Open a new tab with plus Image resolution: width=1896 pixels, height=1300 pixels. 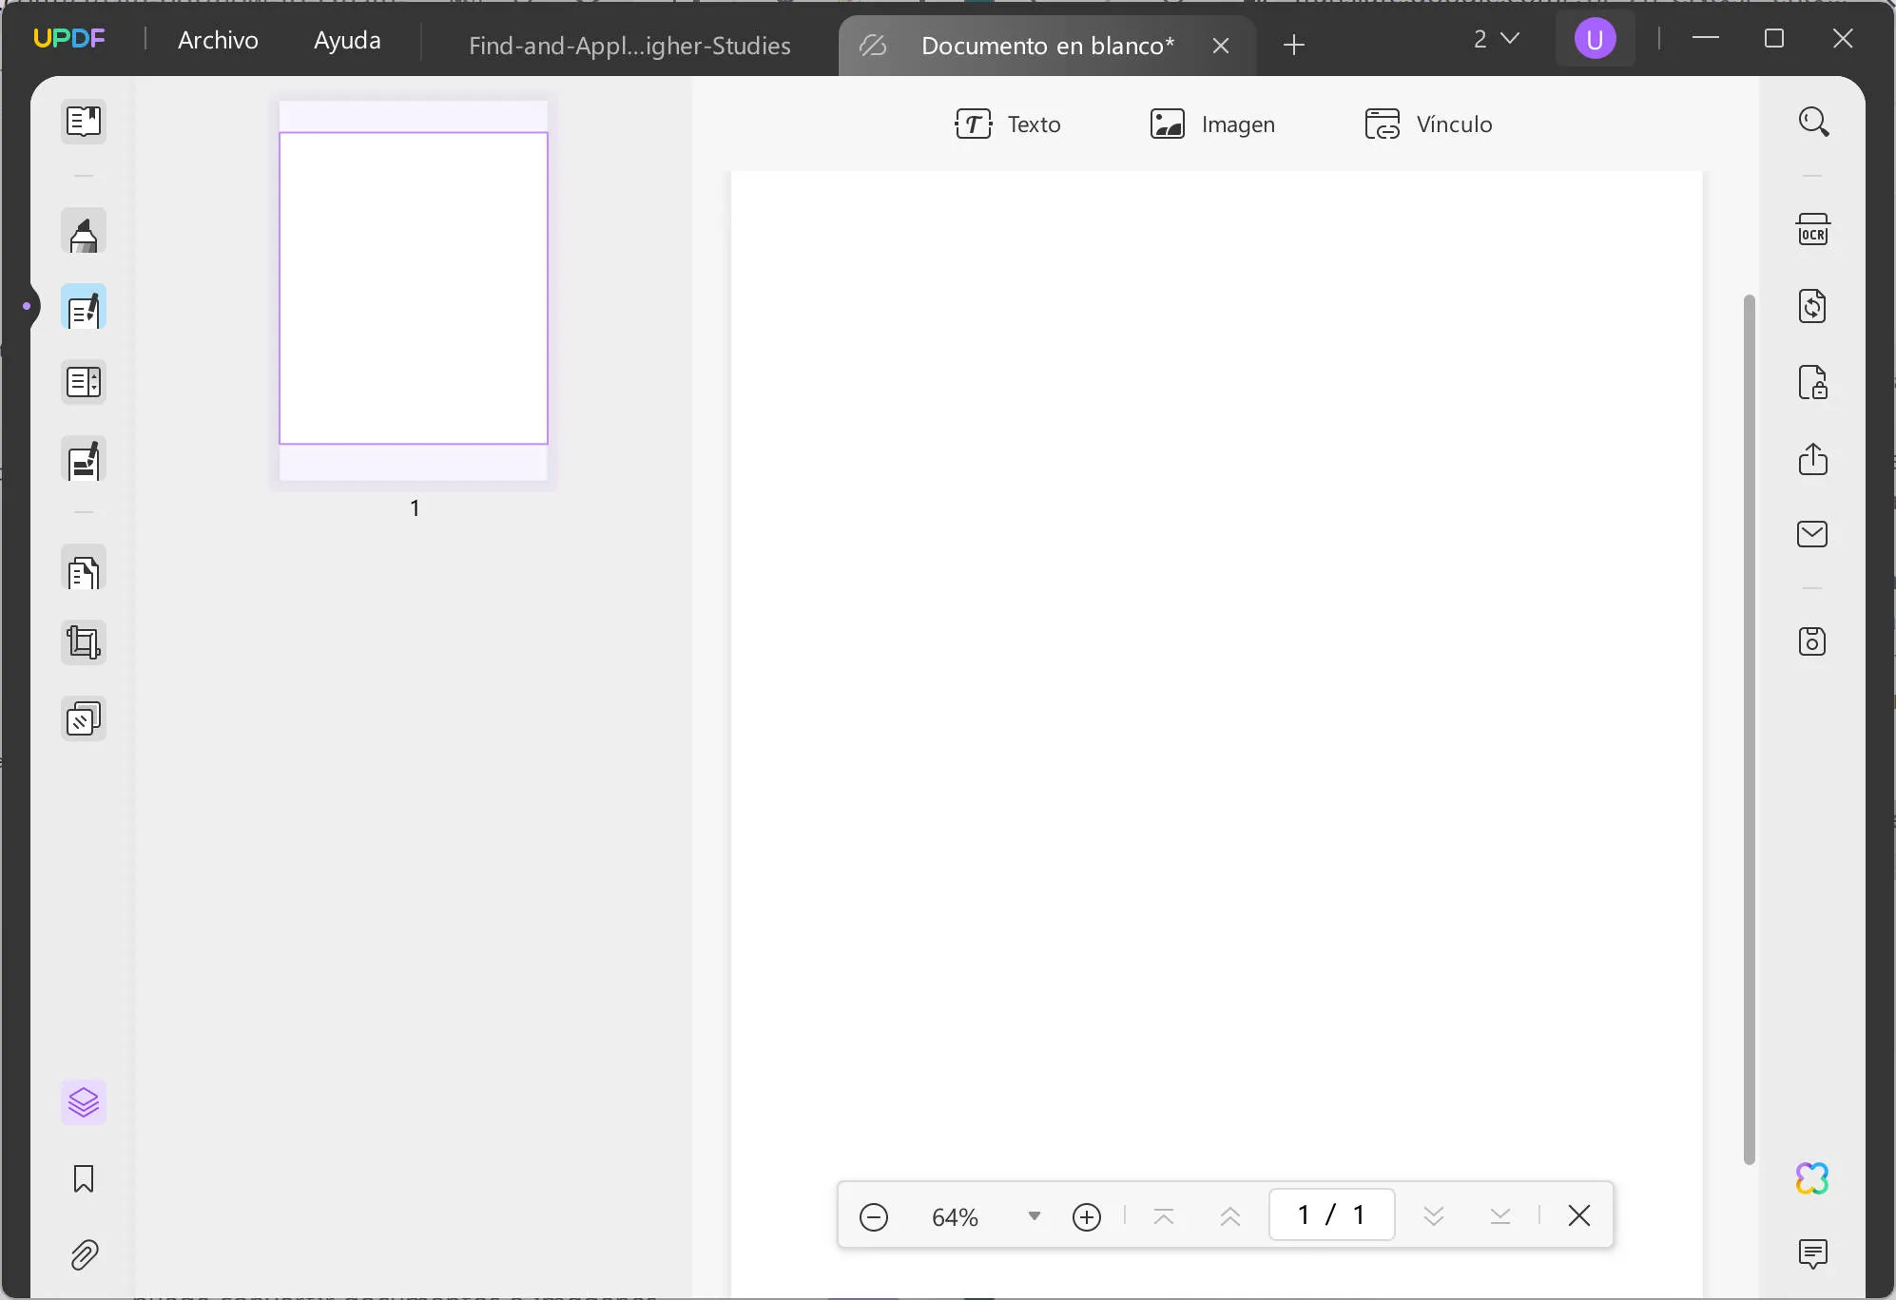click(1294, 45)
